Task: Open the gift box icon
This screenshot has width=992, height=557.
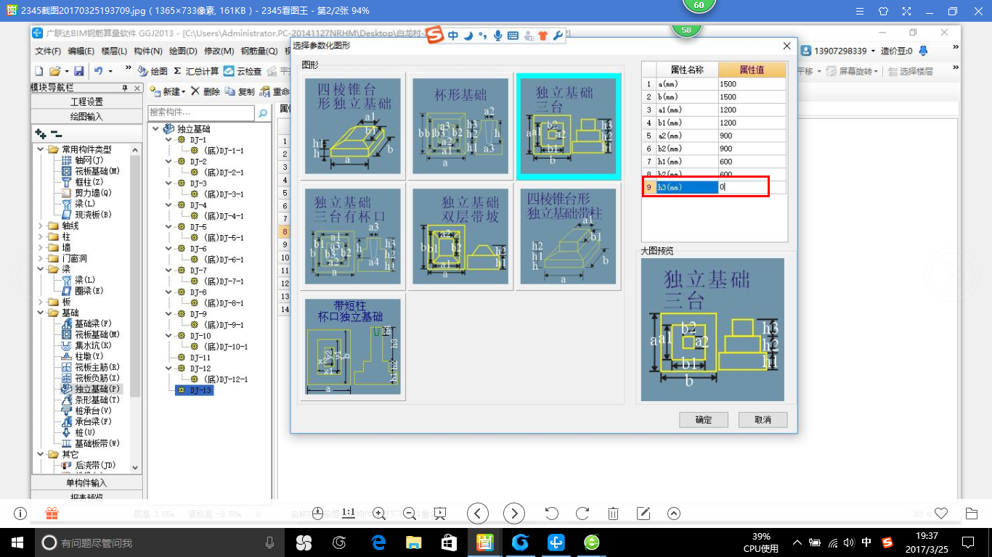Action: 52,513
